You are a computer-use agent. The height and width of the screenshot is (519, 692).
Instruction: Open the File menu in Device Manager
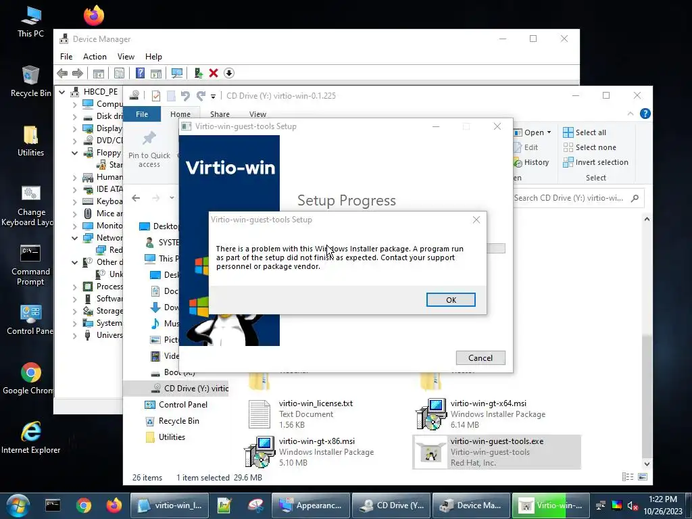click(66, 57)
